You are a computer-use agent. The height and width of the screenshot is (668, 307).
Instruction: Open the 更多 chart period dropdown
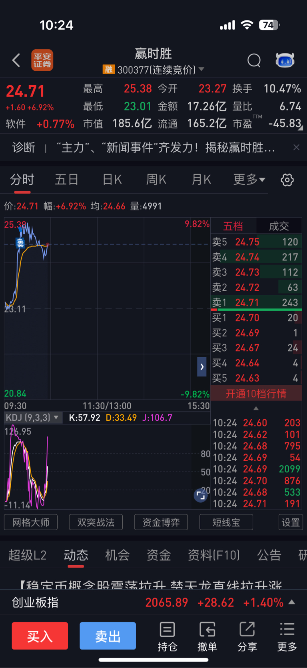point(249,180)
